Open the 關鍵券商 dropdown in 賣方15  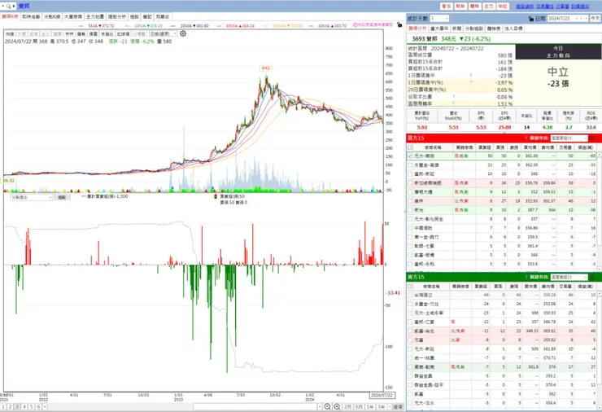[569, 277]
